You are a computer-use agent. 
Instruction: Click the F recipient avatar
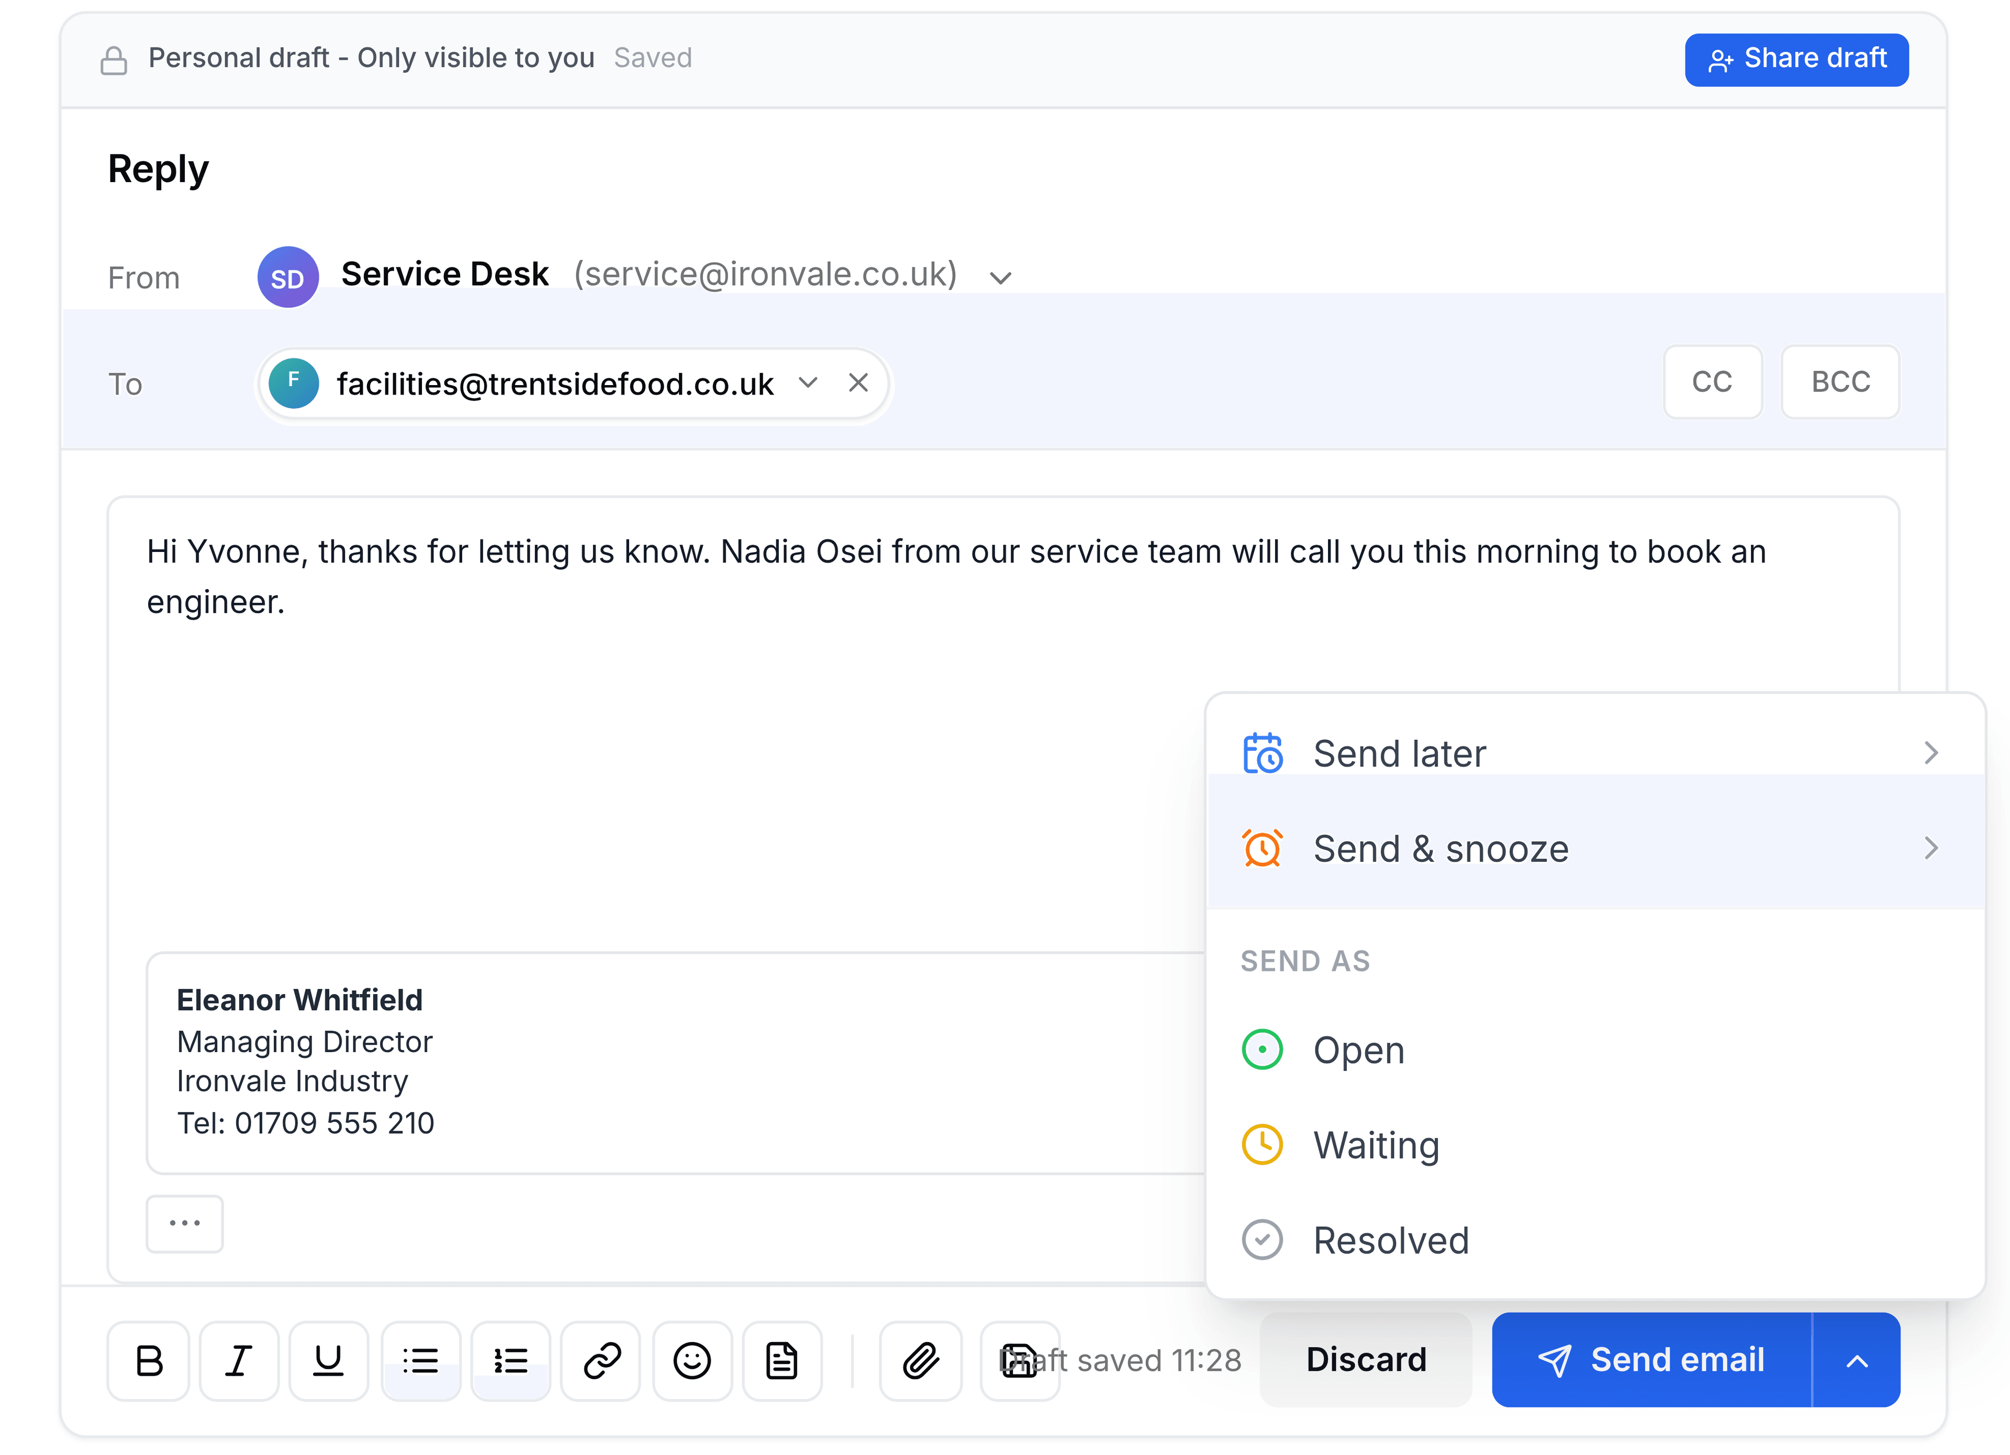click(x=293, y=384)
